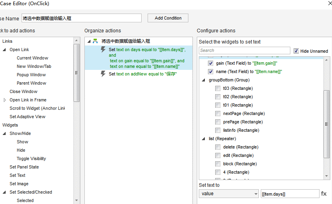Click the fx formula icon
Screen dimensions: 332x204
tap(324, 194)
